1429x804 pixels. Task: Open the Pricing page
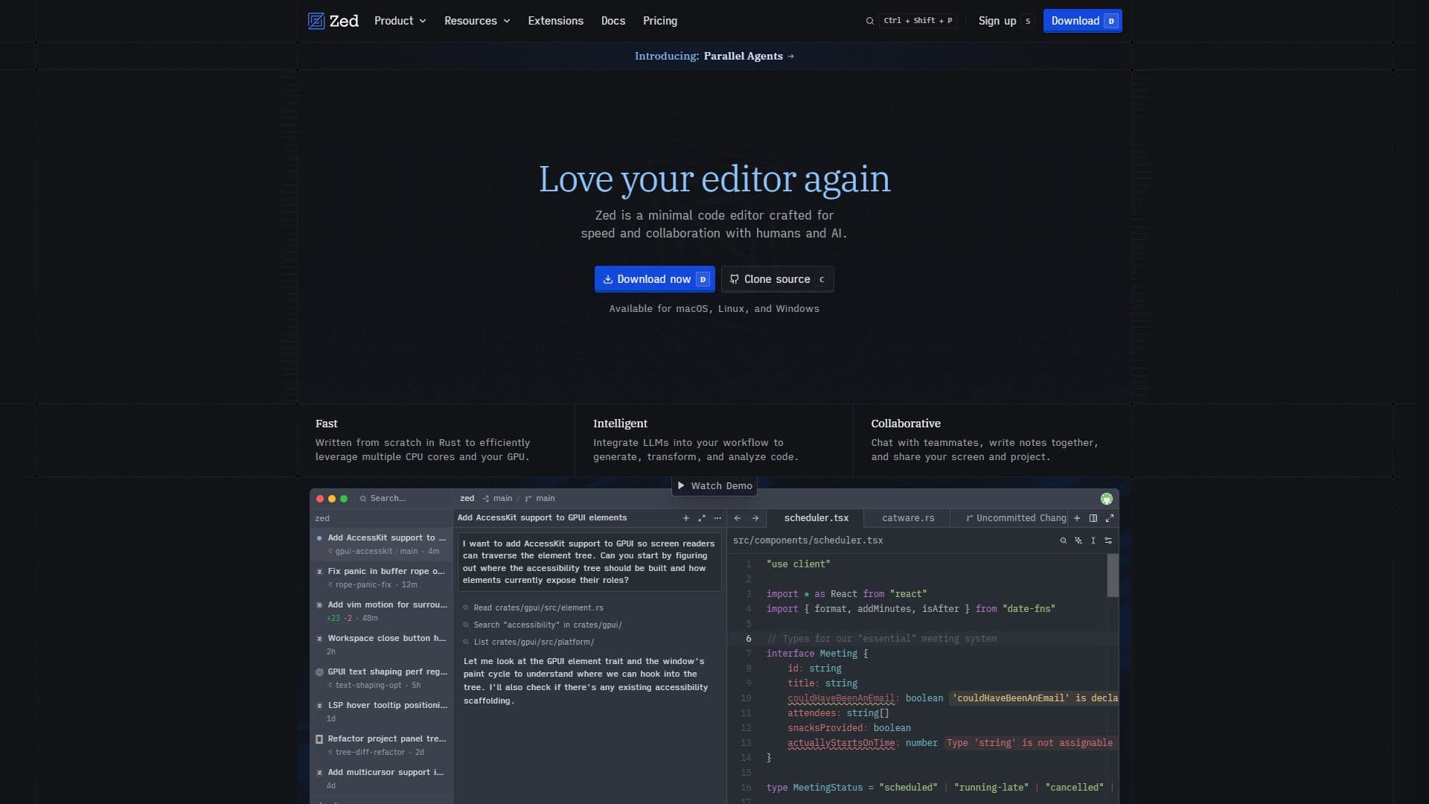click(x=659, y=21)
